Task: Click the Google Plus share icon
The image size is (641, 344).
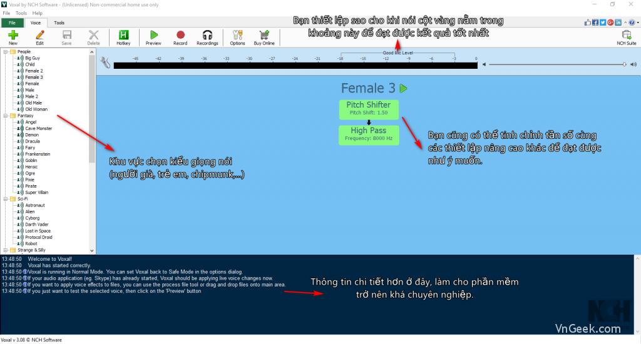Action: point(610,23)
